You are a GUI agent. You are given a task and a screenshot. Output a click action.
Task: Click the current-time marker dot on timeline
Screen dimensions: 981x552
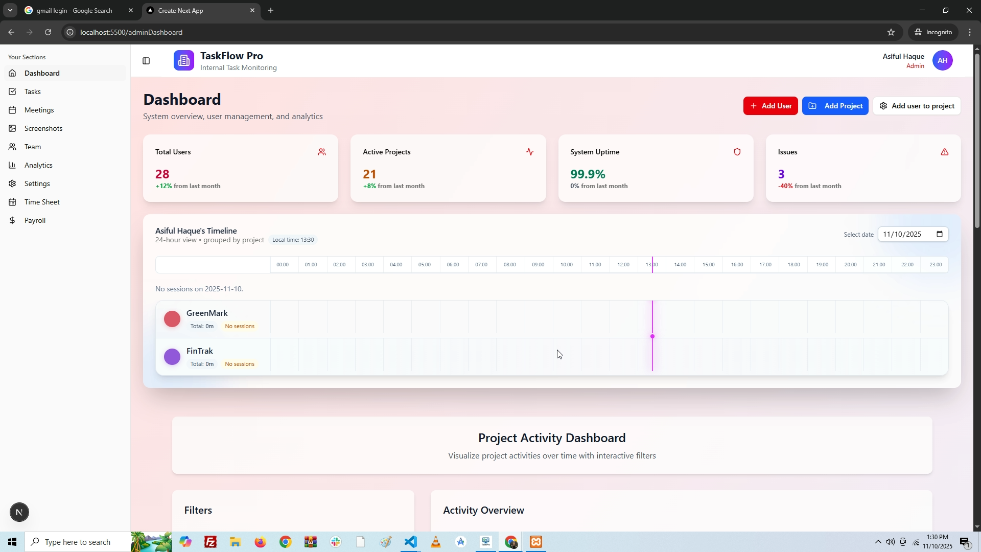[x=652, y=336]
